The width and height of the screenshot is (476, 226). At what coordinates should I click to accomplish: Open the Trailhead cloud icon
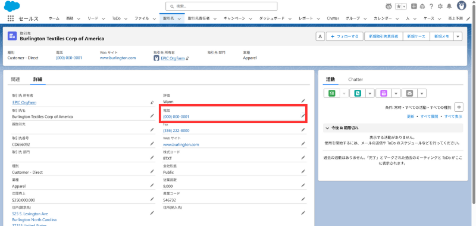point(422,6)
